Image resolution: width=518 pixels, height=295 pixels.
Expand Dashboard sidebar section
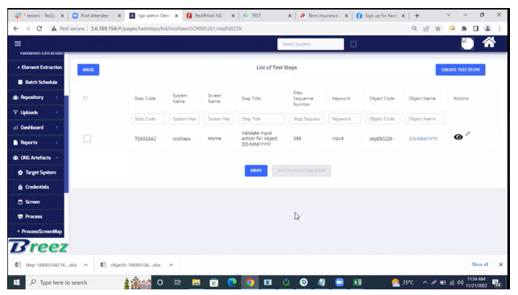click(x=36, y=128)
